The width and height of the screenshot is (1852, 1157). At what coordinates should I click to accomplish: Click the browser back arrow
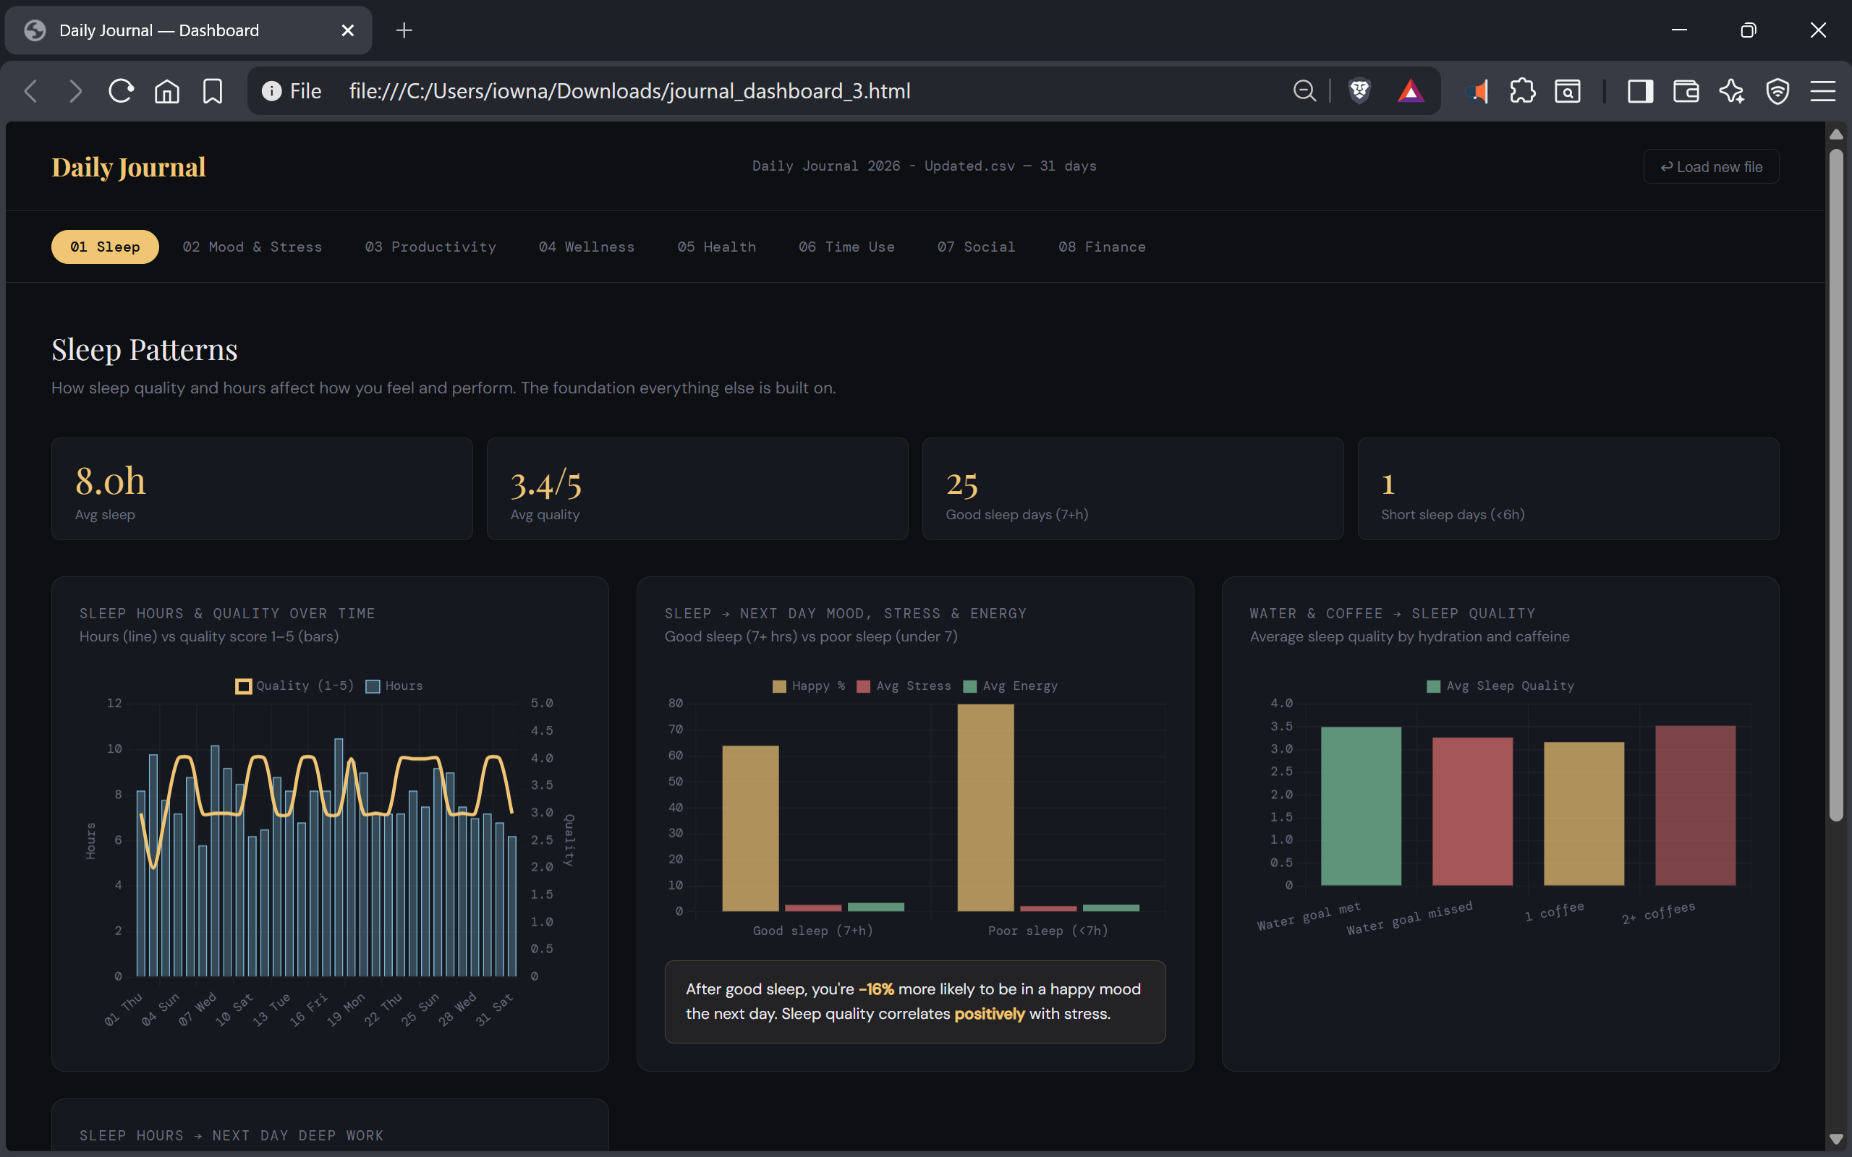click(31, 91)
